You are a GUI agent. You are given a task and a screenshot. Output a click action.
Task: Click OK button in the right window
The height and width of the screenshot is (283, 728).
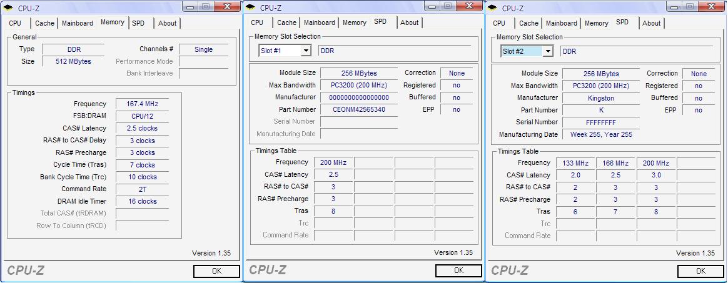[700, 271]
